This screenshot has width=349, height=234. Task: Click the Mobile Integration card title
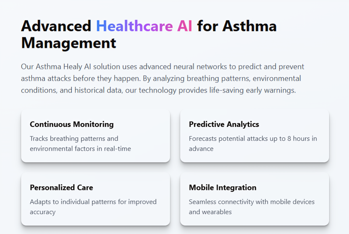point(223,188)
